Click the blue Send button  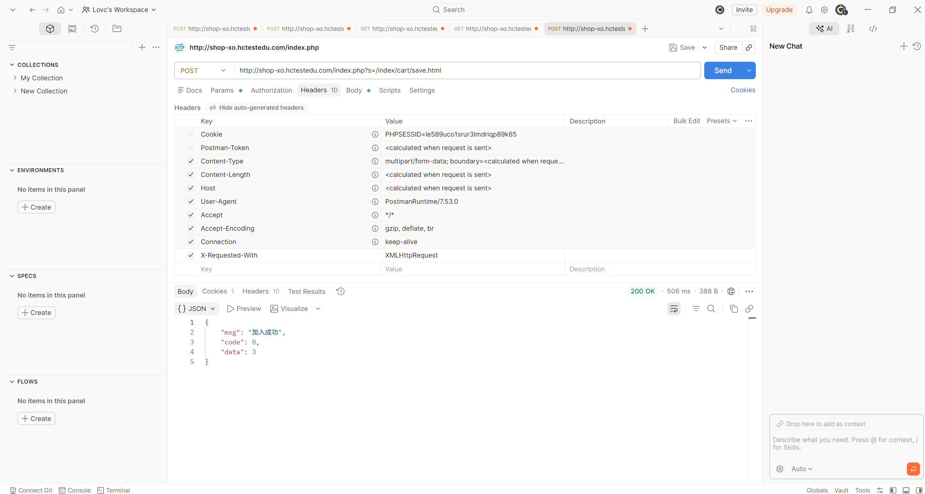click(x=723, y=70)
